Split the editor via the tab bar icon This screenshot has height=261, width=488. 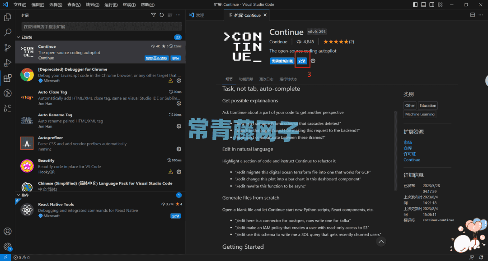click(x=473, y=15)
